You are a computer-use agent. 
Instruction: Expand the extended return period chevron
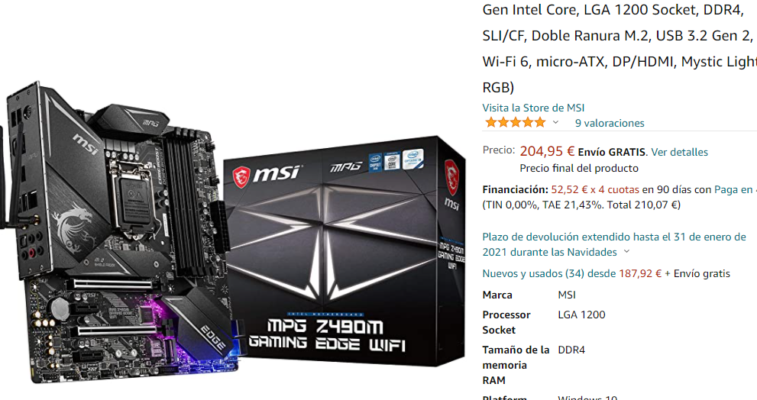click(x=626, y=251)
